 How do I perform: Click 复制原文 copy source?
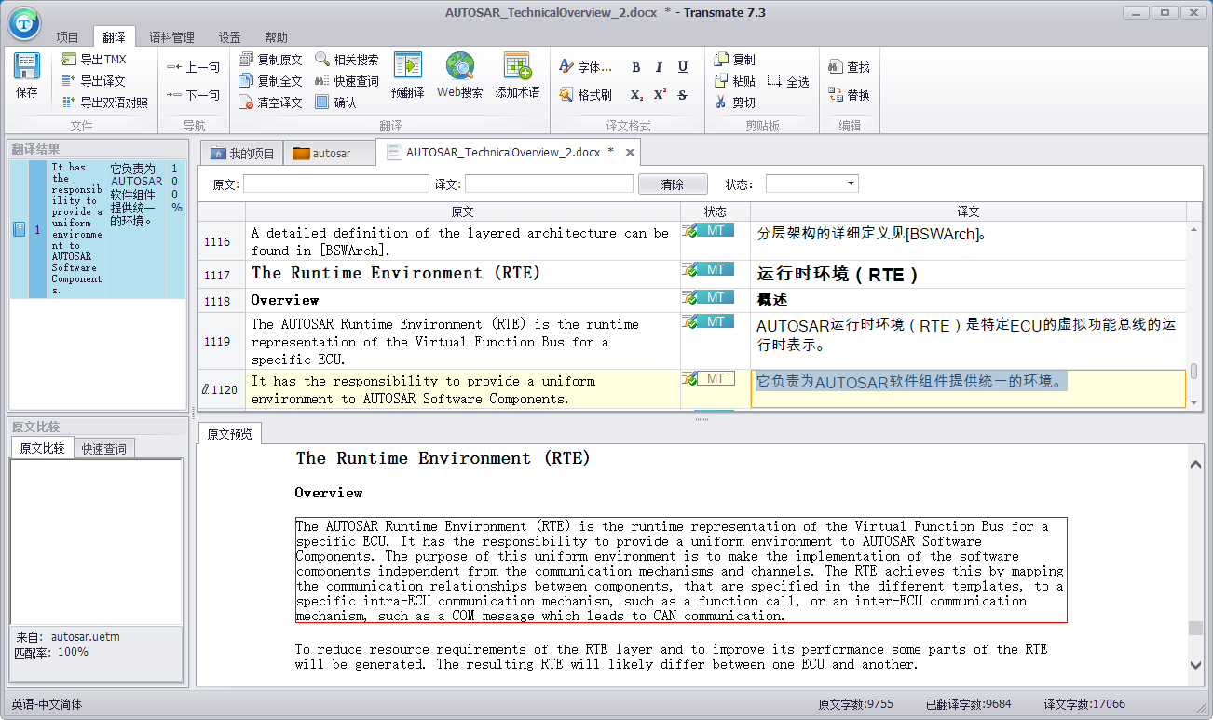pos(271,59)
